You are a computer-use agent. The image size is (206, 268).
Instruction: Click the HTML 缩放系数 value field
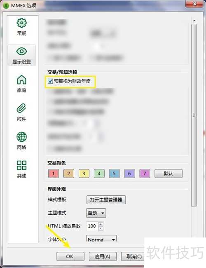92,226
